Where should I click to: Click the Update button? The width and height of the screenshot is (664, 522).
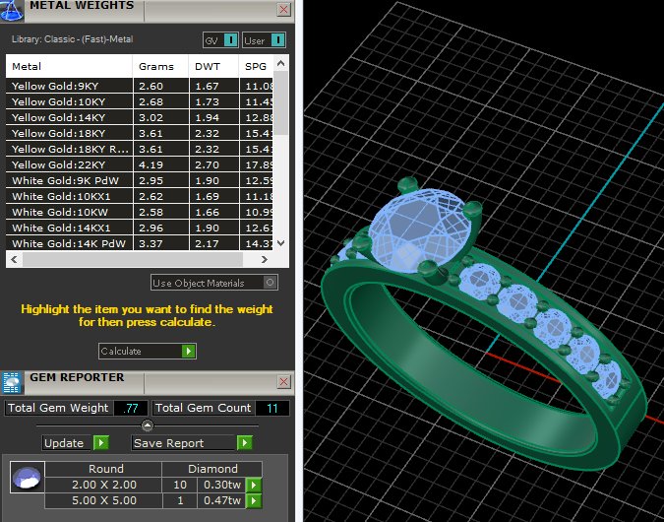(76, 443)
